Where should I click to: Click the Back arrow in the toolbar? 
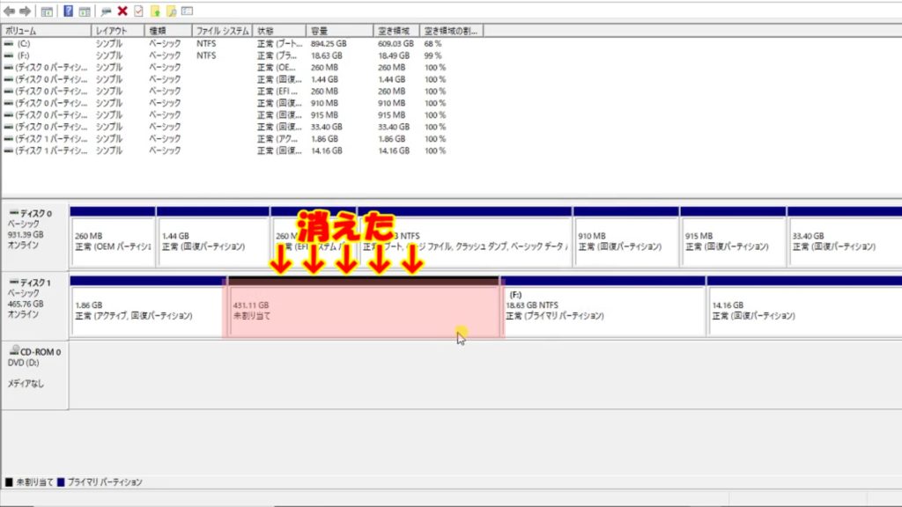point(9,11)
